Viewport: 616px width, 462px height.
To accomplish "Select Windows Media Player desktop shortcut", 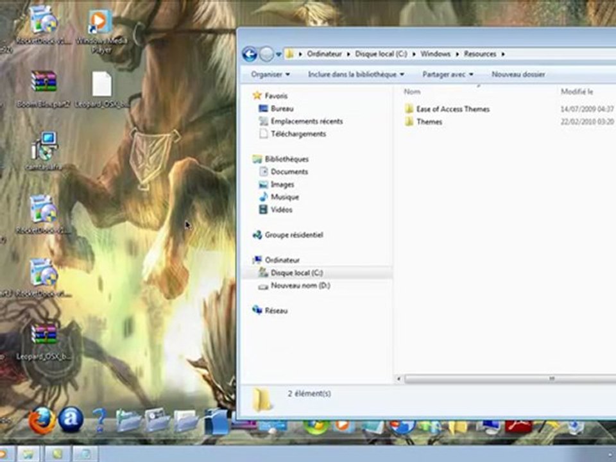I will pyautogui.click(x=100, y=31).
